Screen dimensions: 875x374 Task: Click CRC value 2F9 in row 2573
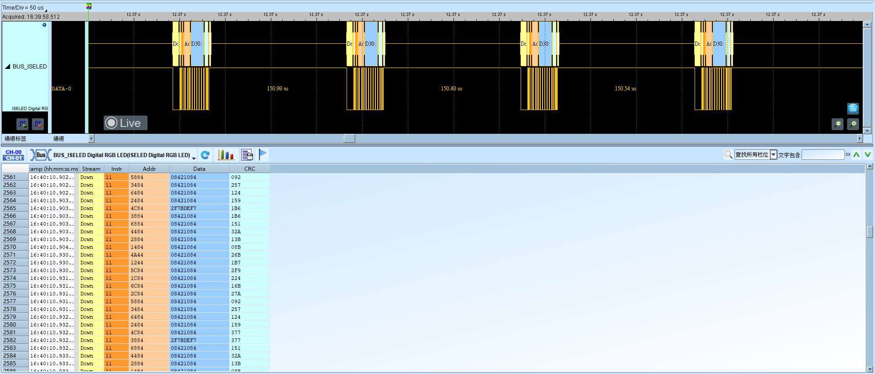click(x=236, y=270)
